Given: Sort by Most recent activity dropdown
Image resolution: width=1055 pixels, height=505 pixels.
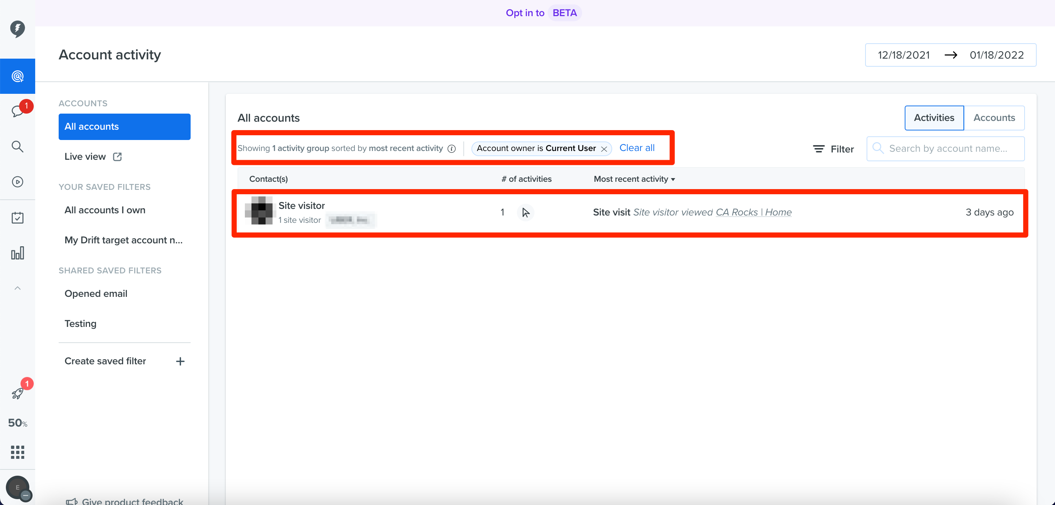Looking at the screenshot, I should pyautogui.click(x=634, y=179).
